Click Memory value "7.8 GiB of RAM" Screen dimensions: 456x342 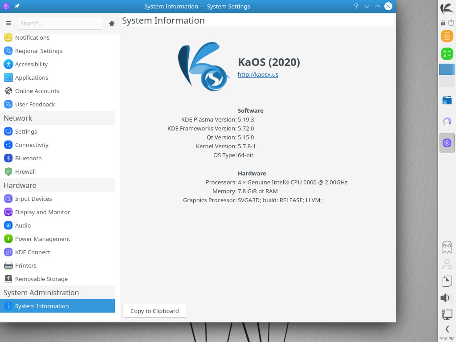pos(258,191)
